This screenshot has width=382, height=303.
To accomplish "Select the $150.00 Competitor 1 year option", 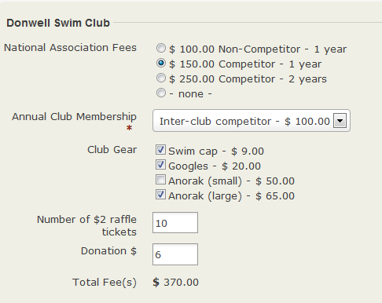I will coord(161,63).
